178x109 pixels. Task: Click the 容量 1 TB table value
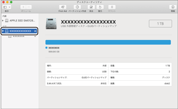168,66
